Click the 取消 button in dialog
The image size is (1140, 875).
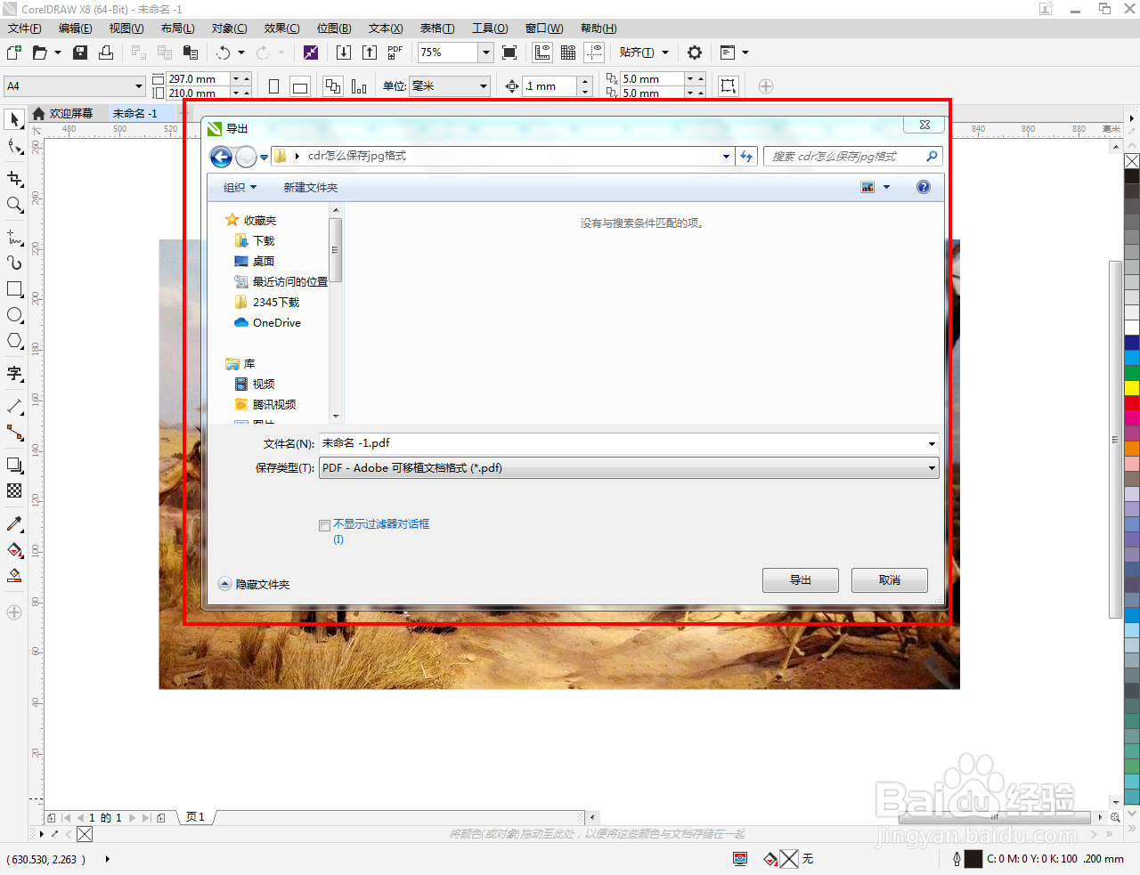[x=890, y=580]
